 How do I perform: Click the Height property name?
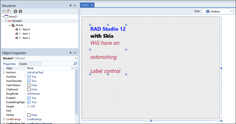[10, 106]
